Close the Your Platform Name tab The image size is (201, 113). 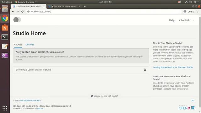(x=79, y=6)
